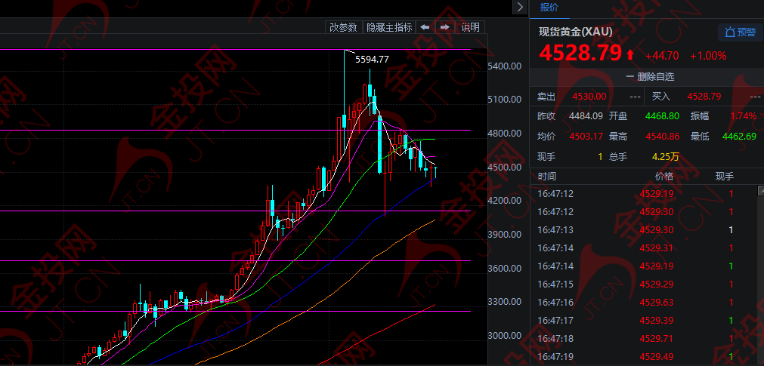Click the trade list scrollbar up arrow
The height and width of the screenshot is (366, 764).
(x=760, y=190)
